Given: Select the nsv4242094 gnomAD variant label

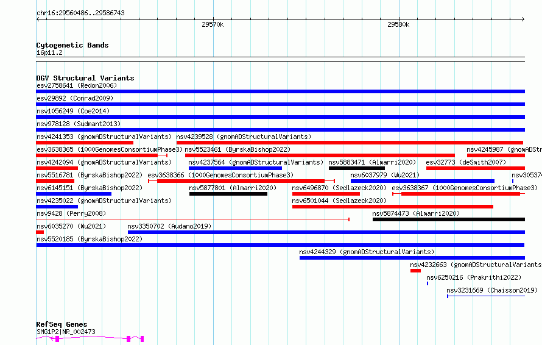Looking at the screenshot, I should coord(104,162).
